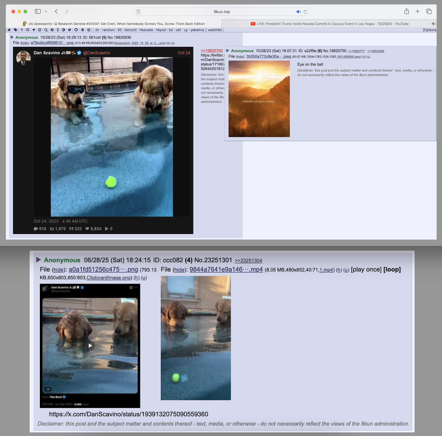The image size is (442, 436).
Task: Click original filename 1601406696.jpeg
Action: click(x=349, y=57)
